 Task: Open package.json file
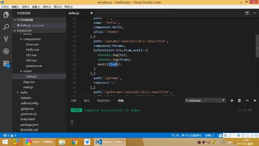click(x=30, y=125)
